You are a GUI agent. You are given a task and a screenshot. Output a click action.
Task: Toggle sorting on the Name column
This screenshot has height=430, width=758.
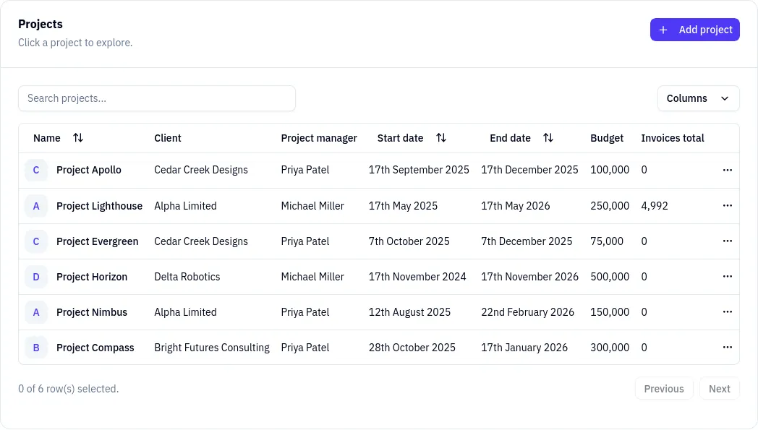click(78, 137)
